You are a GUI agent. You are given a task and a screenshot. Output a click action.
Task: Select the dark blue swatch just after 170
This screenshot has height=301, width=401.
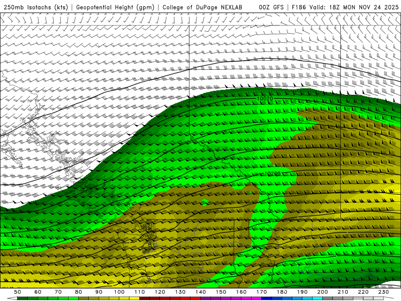coord(267,298)
